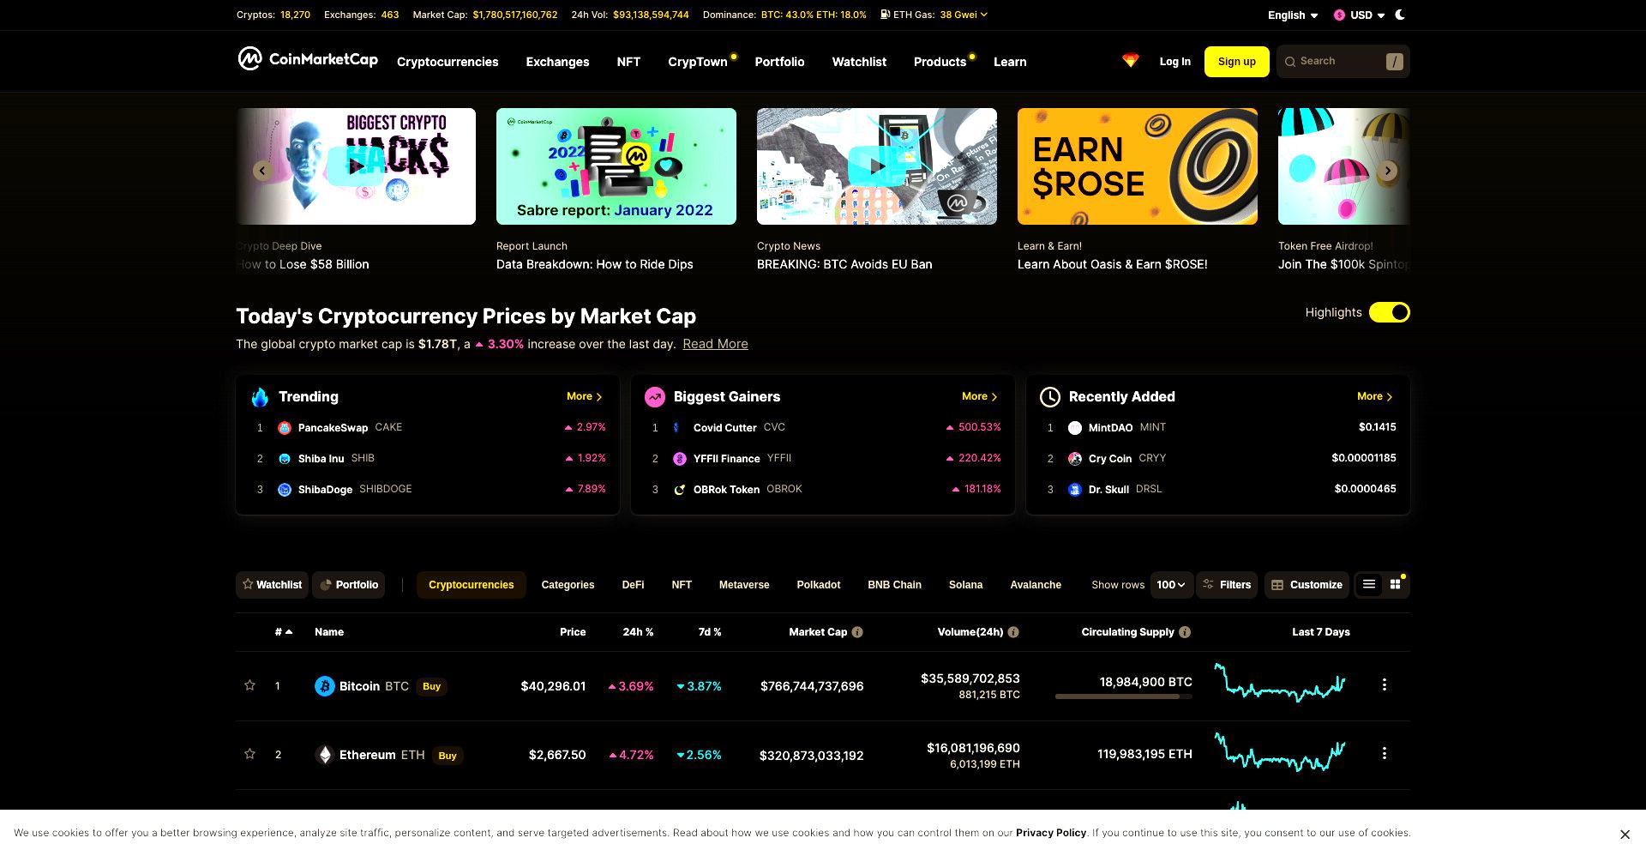1646x856 pixels.
Task: Open Show rows 100 dropdown
Action: click(x=1171, y=585)
